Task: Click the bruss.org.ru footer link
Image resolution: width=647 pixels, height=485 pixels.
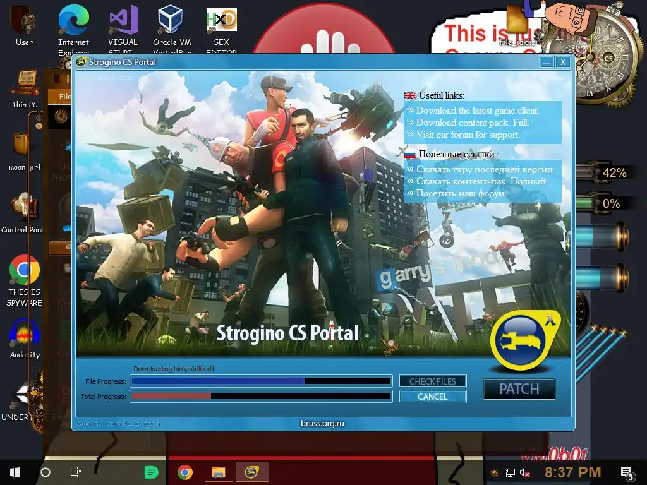Action: tap(322, 424)
